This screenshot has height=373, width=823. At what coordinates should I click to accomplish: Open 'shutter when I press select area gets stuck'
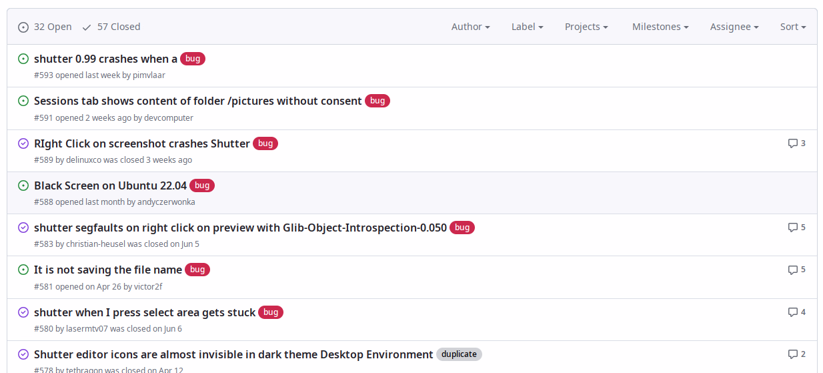point(145,312)
